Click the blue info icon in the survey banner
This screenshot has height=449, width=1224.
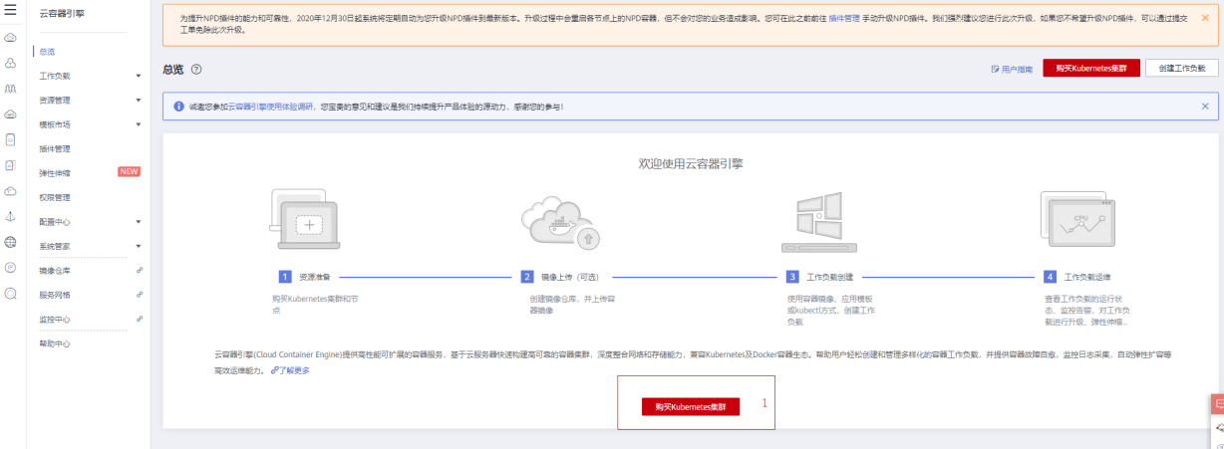[178, 106]
